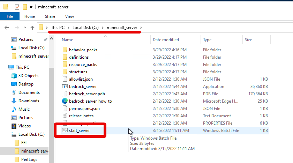The image size is (293, 163).
Task: Select pinned minecraft_server in Quick access
Action: coord(33,56)
